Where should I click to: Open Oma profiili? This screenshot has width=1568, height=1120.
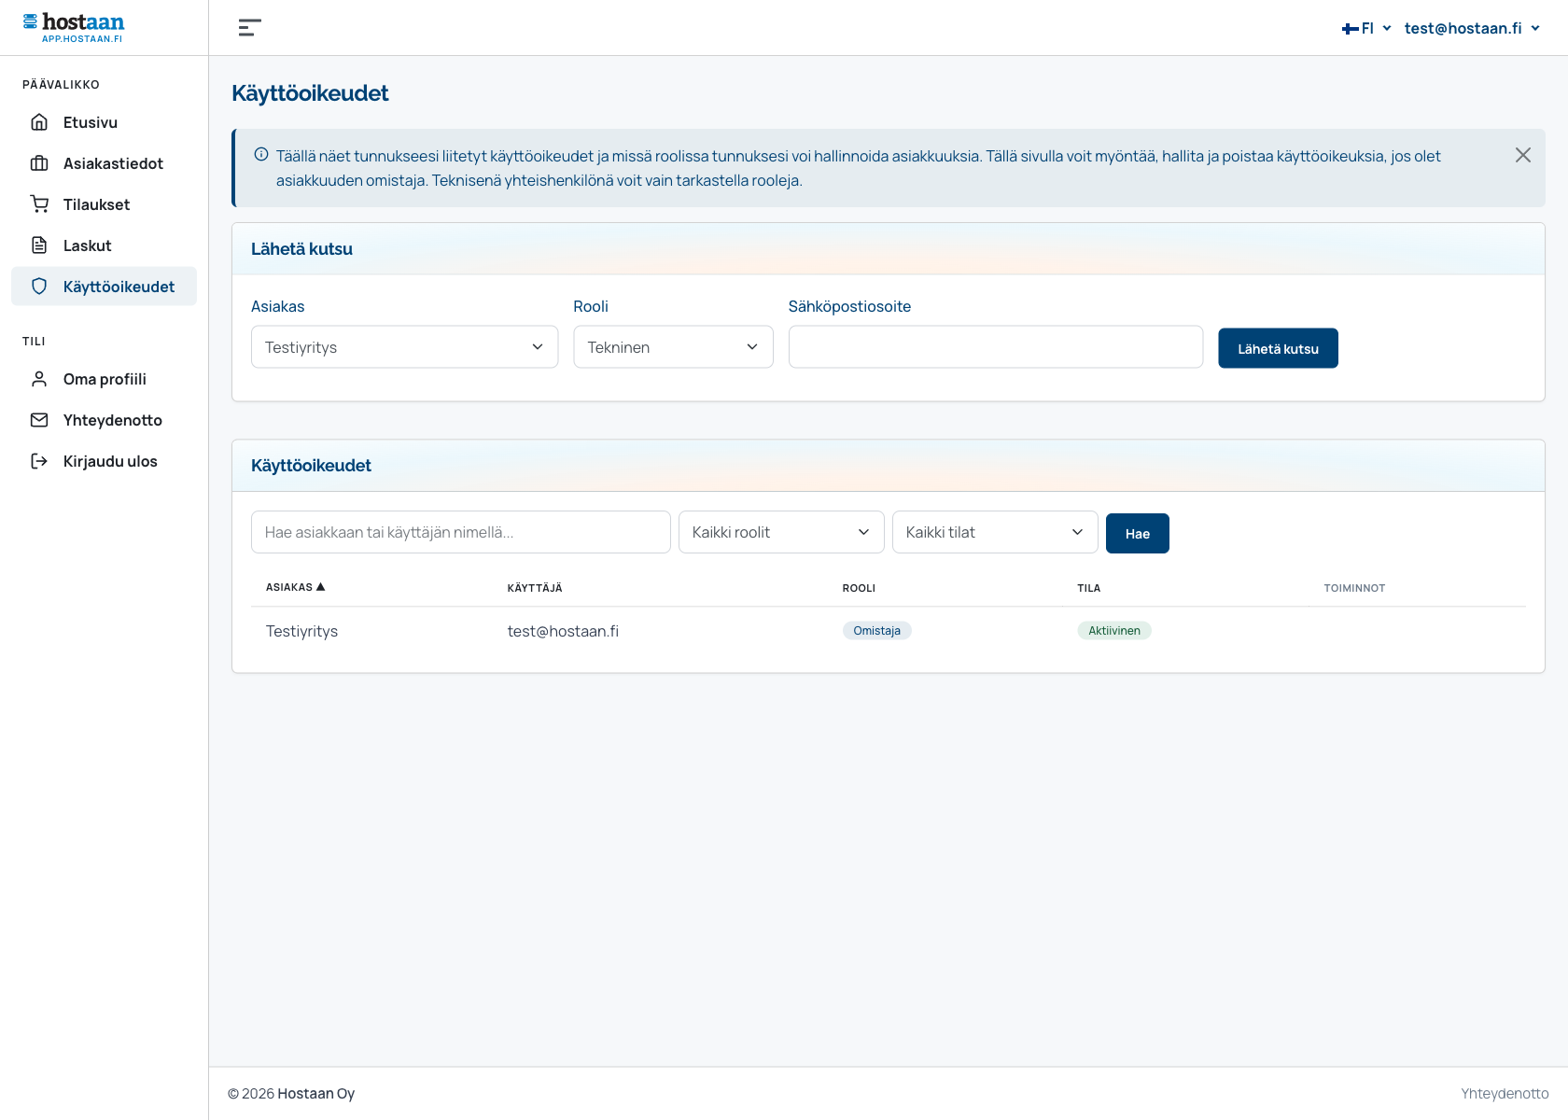point(104,379)
